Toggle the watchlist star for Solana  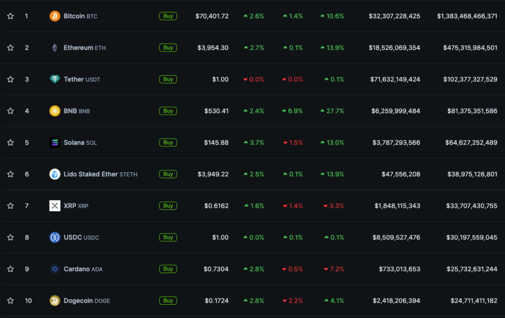pos(10,143)
